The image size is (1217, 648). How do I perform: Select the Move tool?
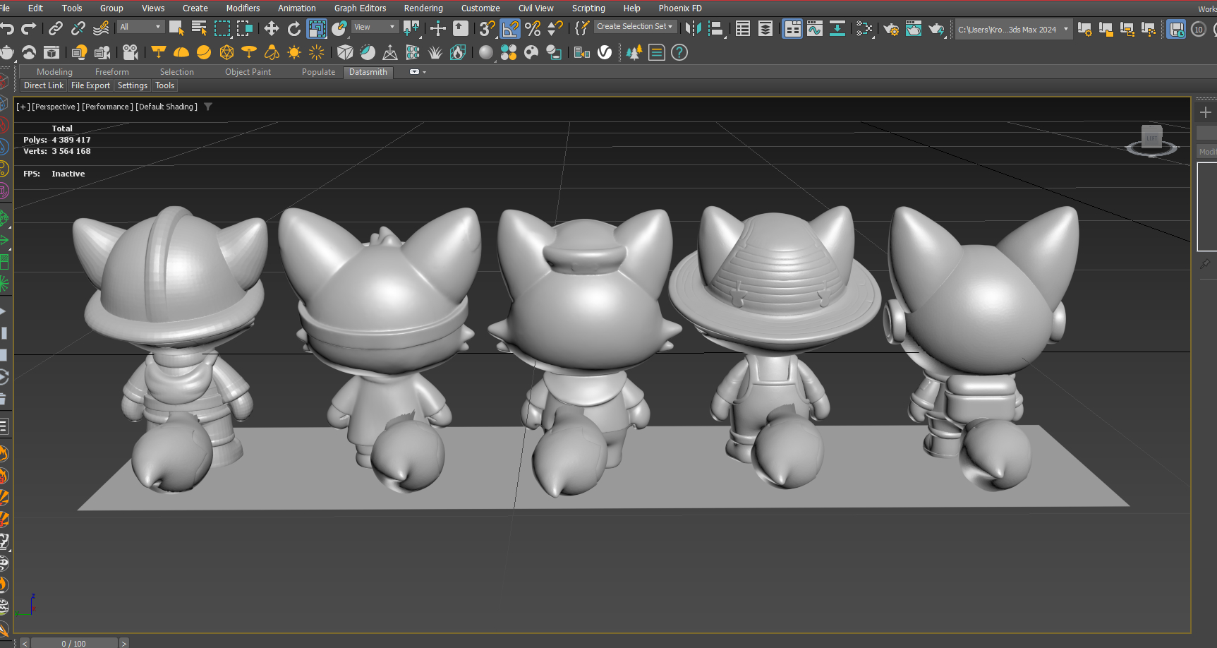pyautogui.click(x=272, y=28)
